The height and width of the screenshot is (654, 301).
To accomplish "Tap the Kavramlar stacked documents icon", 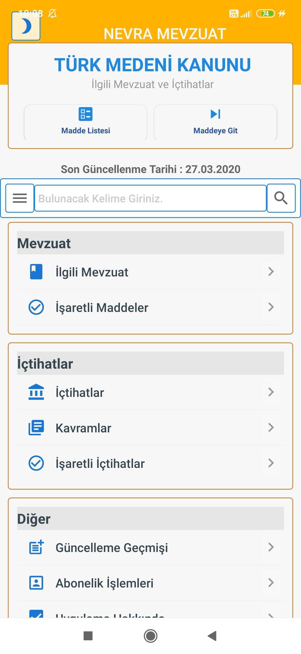I will pyautogui.click(x=36, y=428).
